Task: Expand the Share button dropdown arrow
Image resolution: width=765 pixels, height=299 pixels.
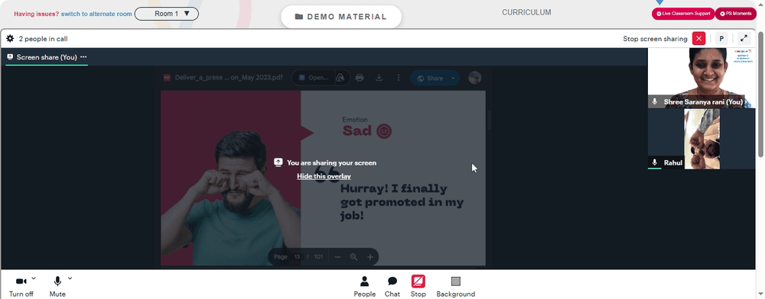Action: (x=453, y=78)
